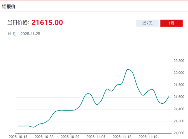Click the 21,400 y-axis label
Image resolution: width=188 pixels, height=139 pixels.
tap(178, 109)
